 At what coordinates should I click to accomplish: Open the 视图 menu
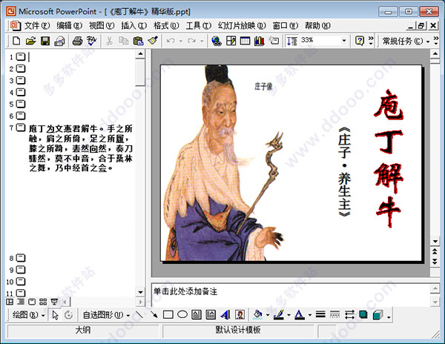(102, 26)
